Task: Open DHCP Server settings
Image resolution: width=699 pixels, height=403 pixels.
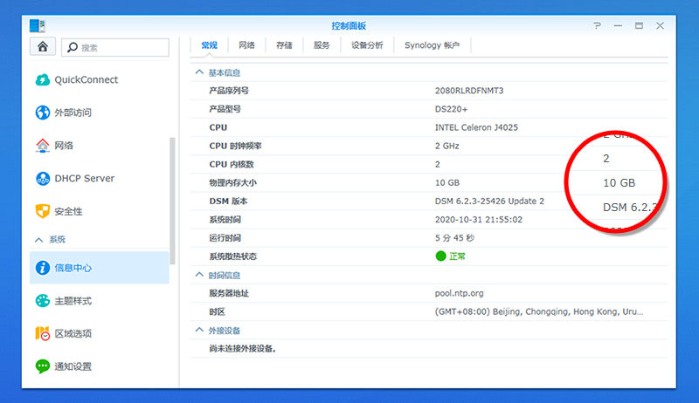Action: click(x=84, y=179)
